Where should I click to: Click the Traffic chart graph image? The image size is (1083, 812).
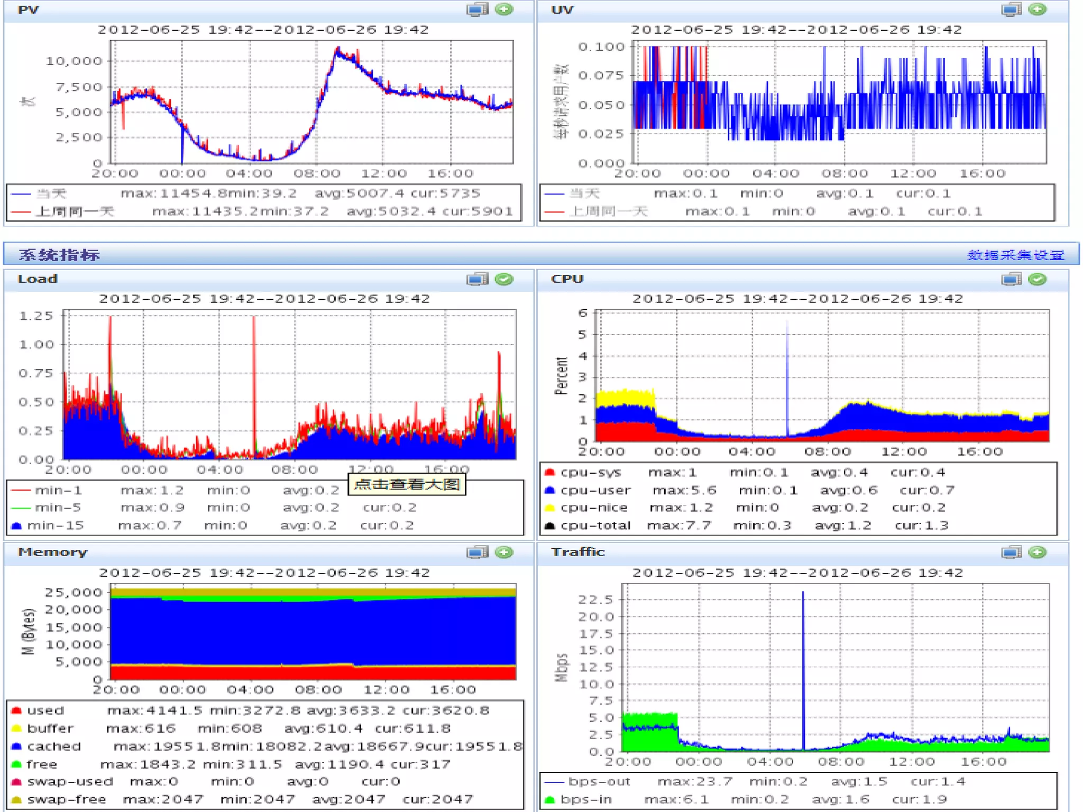[836, 667]
